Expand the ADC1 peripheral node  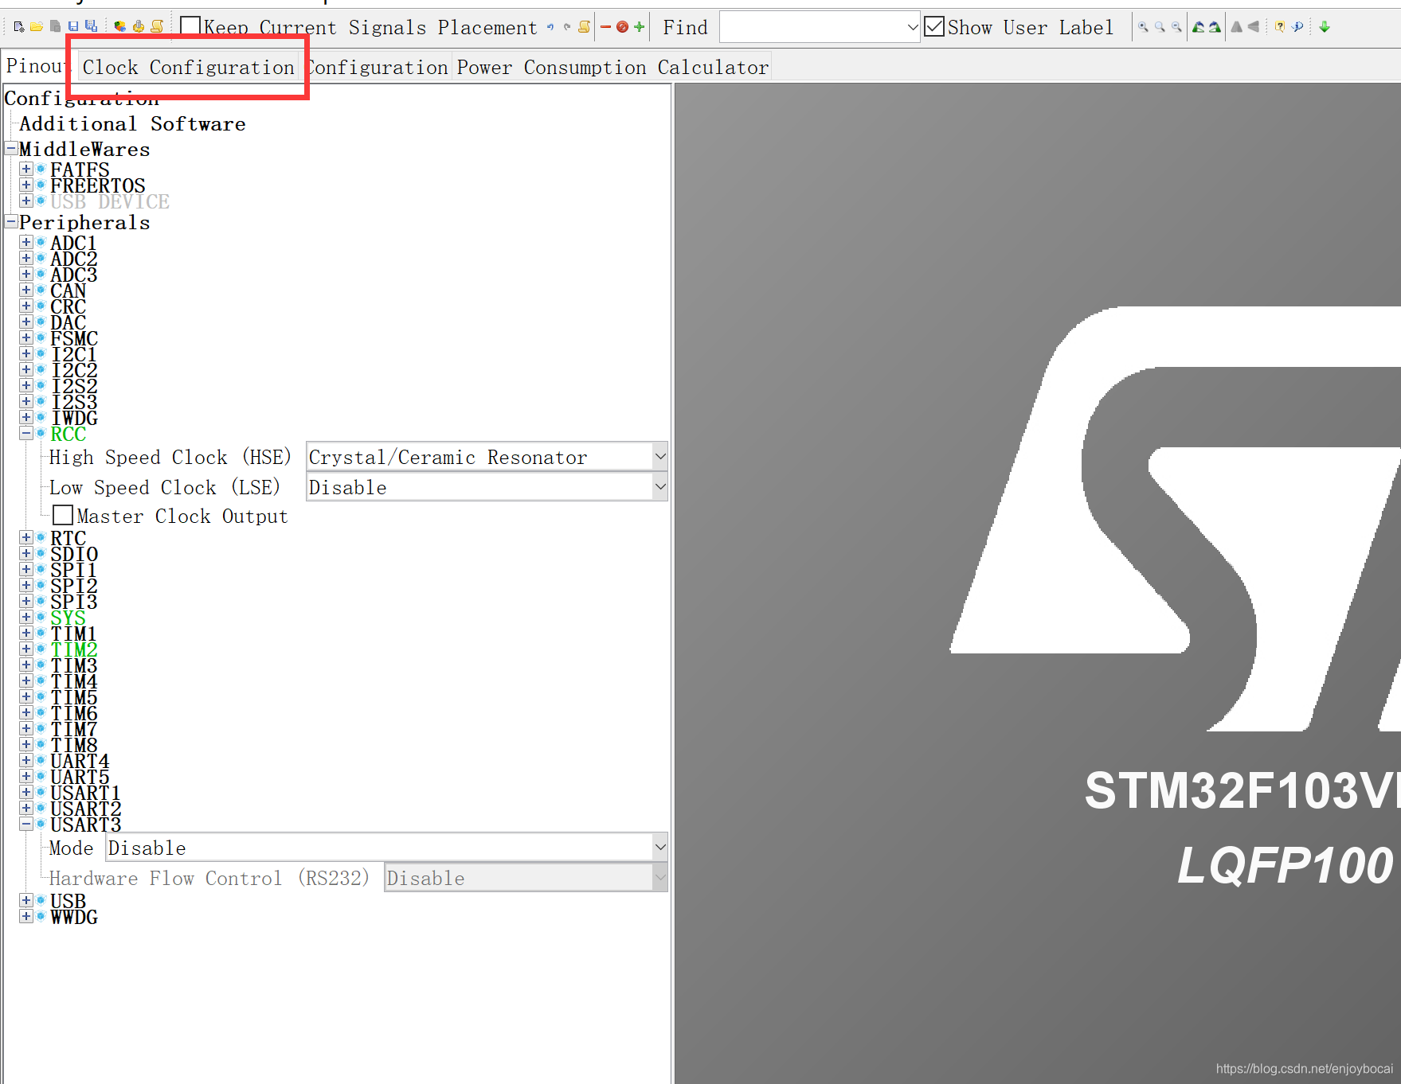point(26,242)
